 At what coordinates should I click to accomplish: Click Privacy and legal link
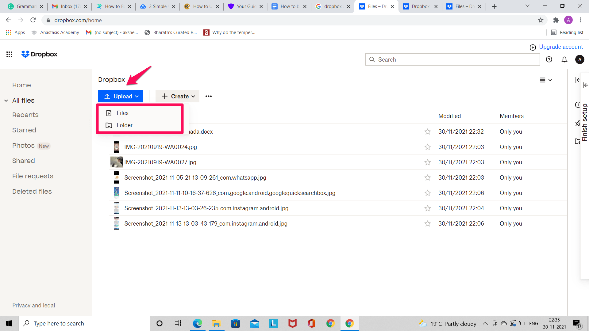click(x=33, y=306)
